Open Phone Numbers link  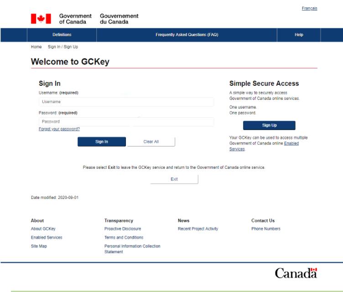[x=266, y=229]
